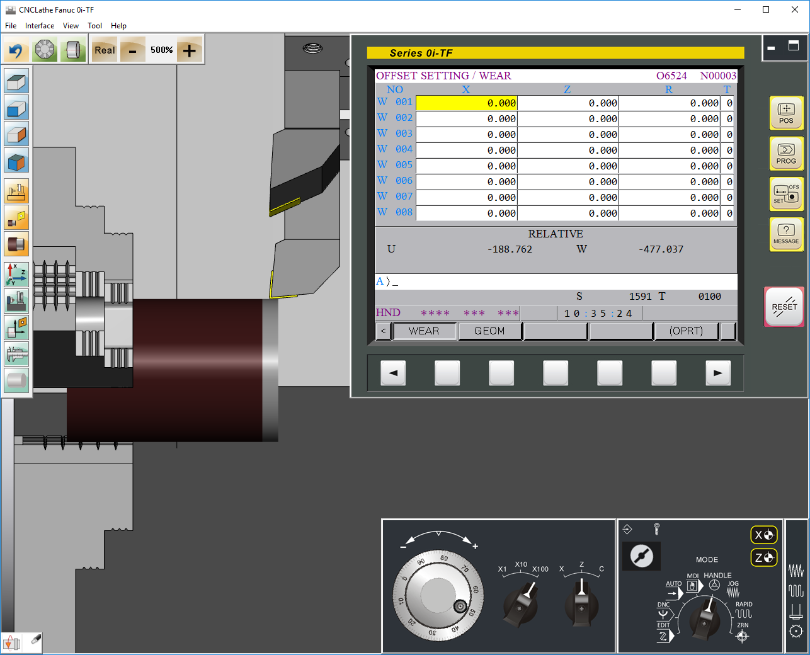This screenshot has height=655, width=810.
Task: Open the Tool menu
Action: [94, 26]
